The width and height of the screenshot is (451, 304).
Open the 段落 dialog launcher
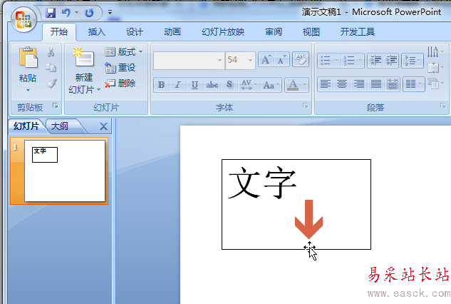point(443,106)
